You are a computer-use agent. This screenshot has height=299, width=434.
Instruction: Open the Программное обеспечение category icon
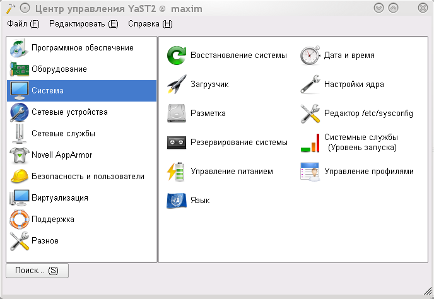[x=19, y=48]
